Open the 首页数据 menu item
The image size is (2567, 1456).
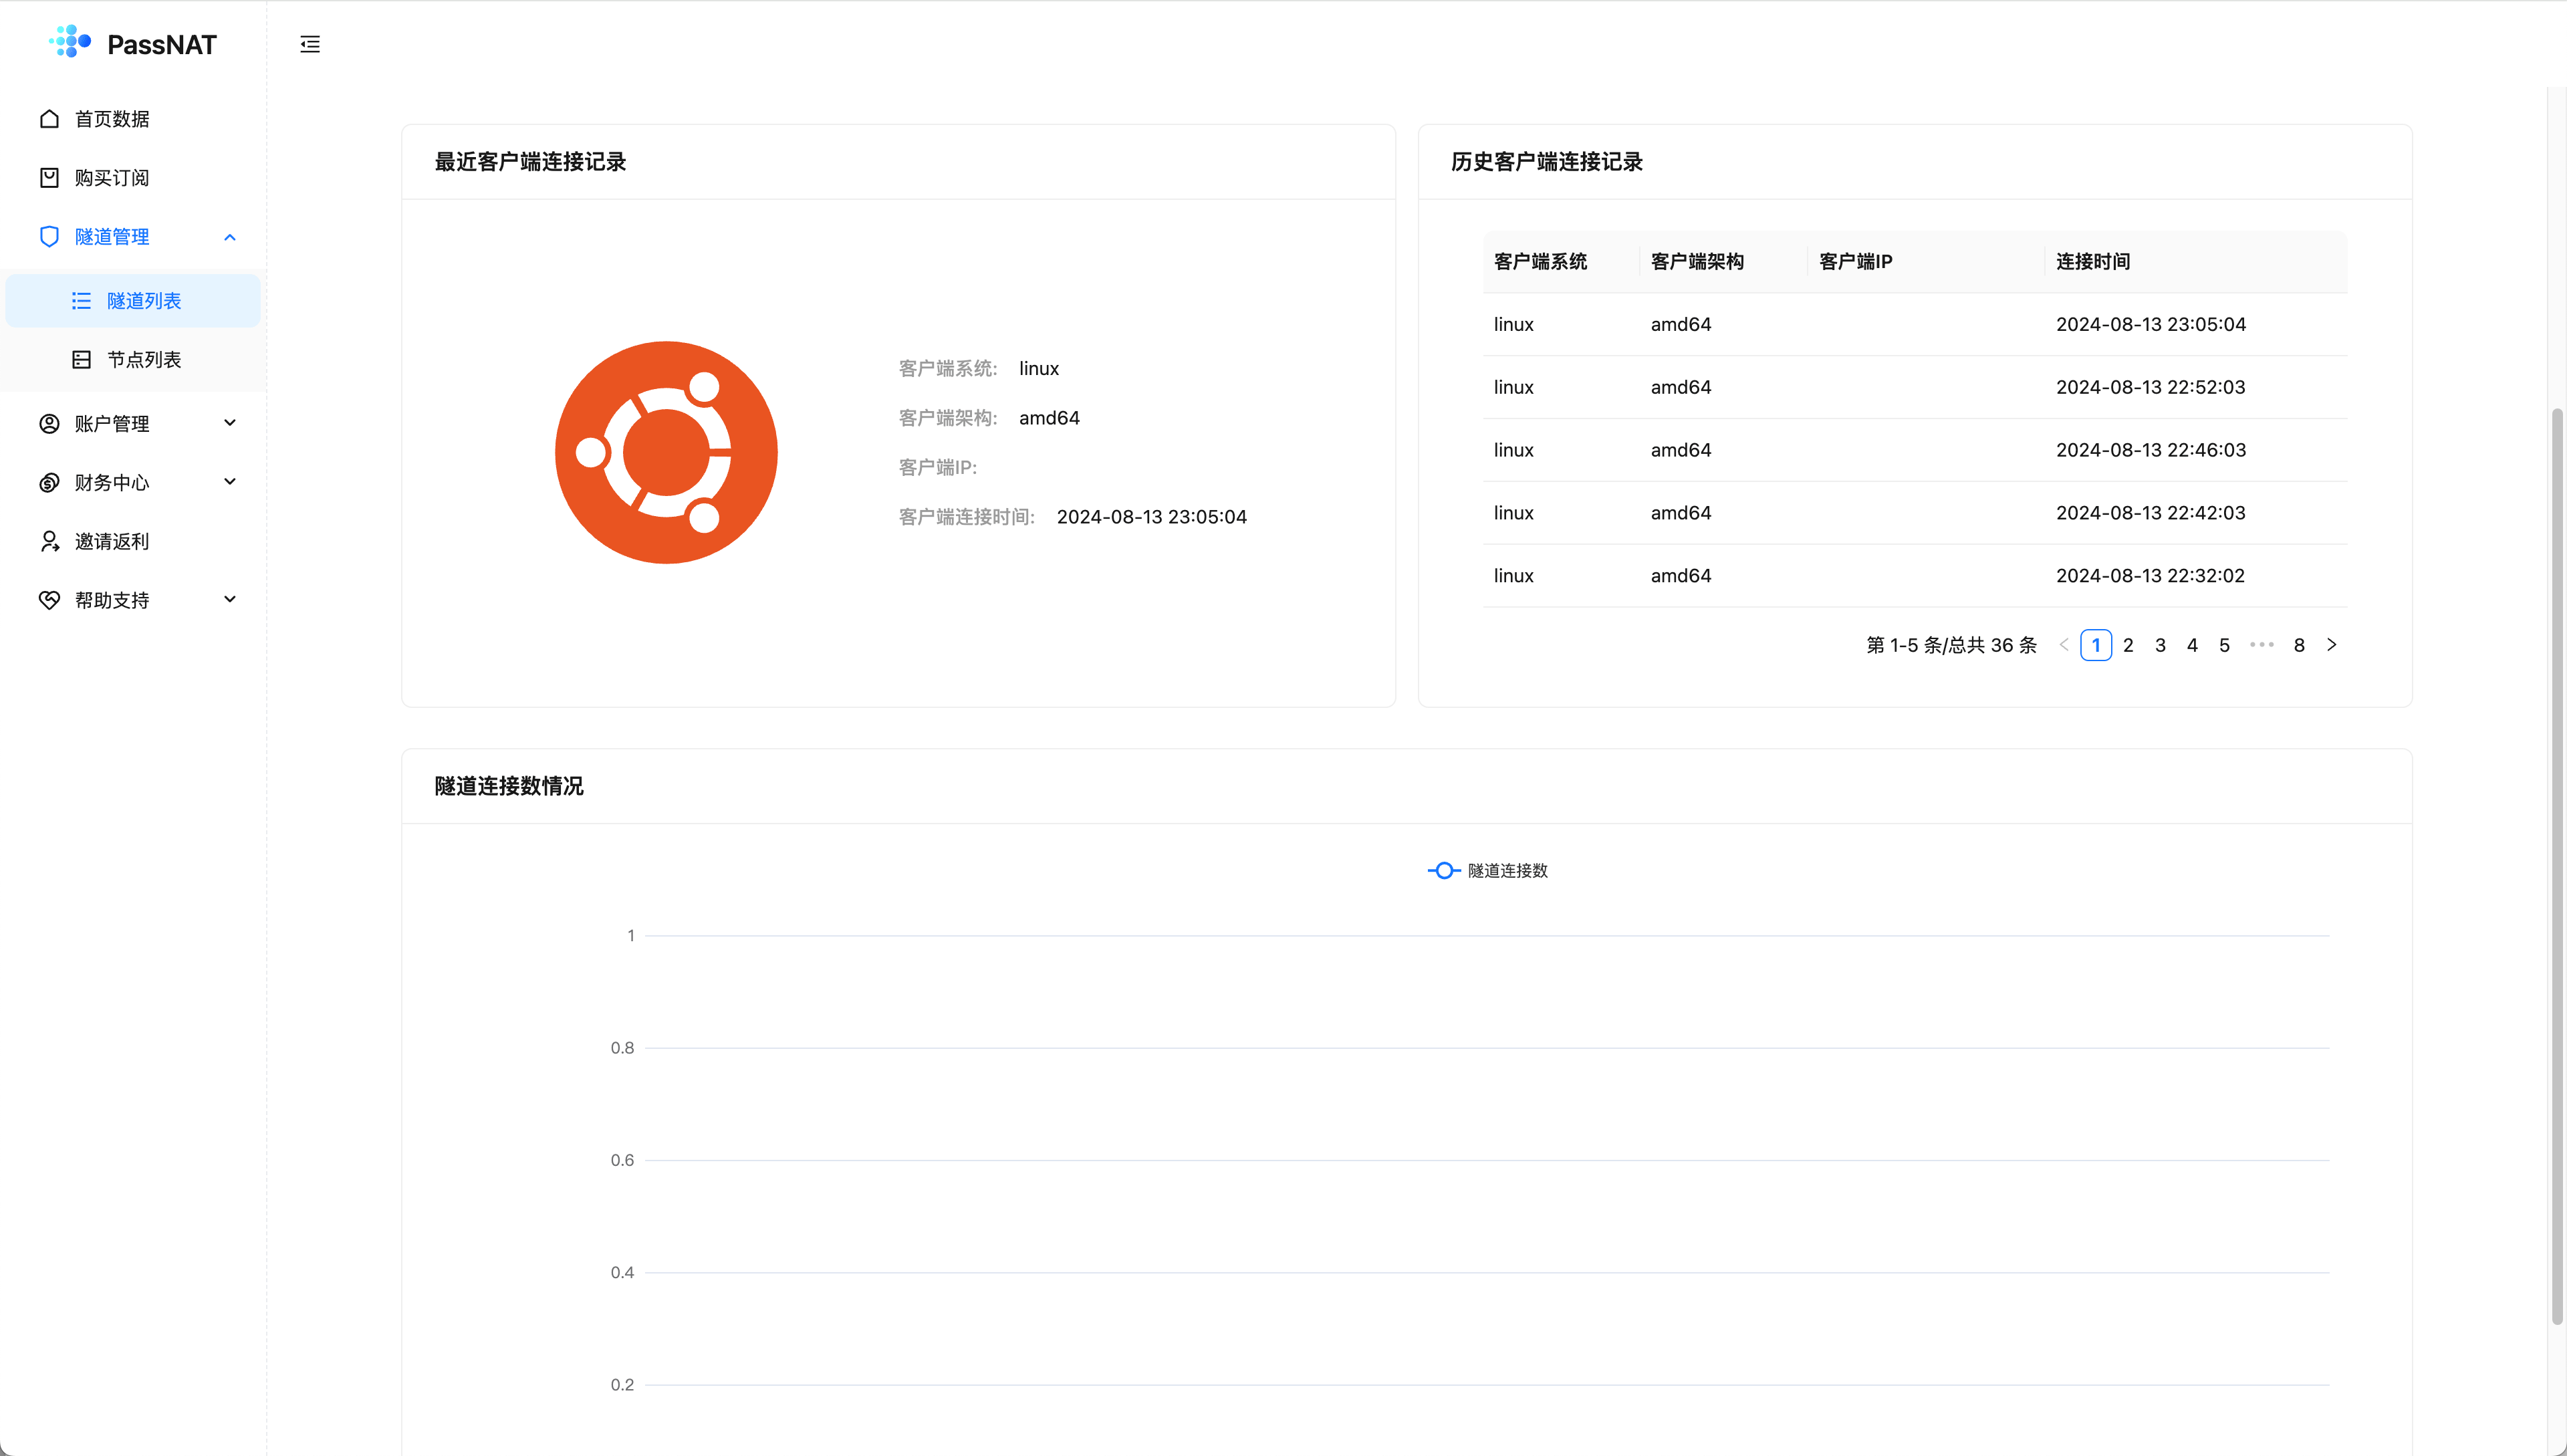pyautogui.click(x=112, y=119)
